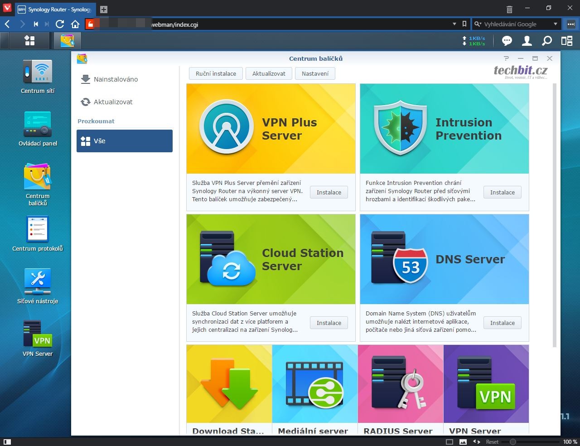This screenshot has width=580, height=446.
Task: Expand the address bar history dropdown
Action: point(454,24)
